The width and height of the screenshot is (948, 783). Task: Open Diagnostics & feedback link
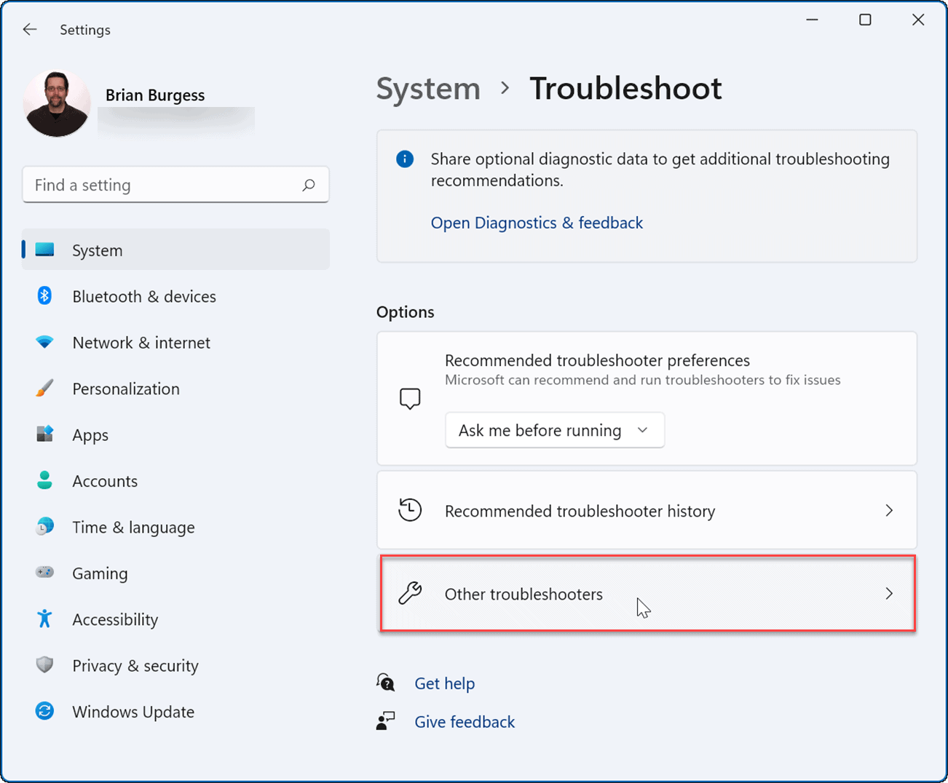[x=537, y=223]
